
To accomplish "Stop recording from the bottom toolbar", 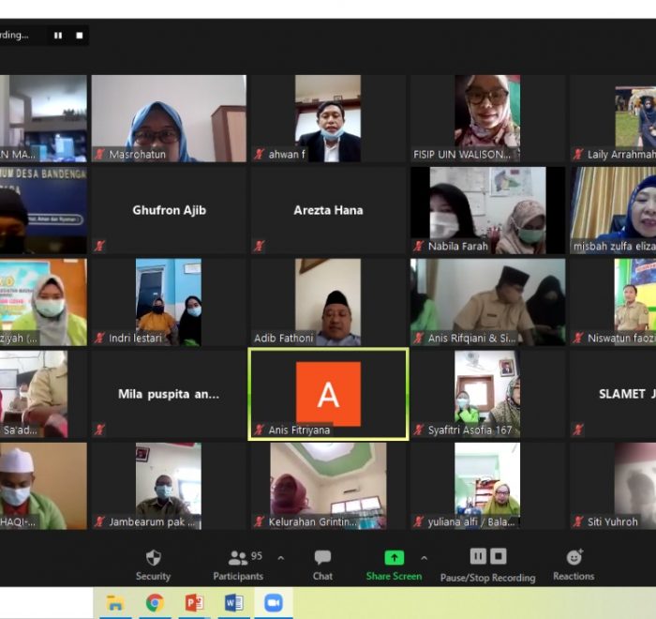I will [499, 556].
